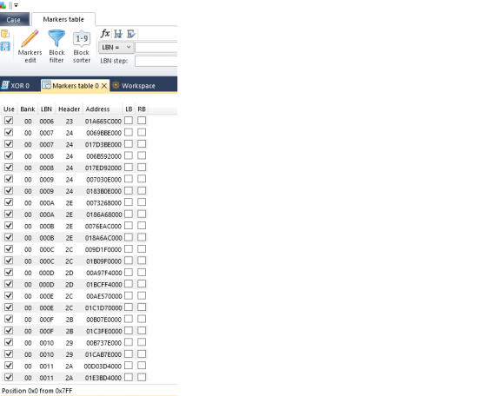Sort by the Use column header
This screenshot has width=478, height=396.
10,109
